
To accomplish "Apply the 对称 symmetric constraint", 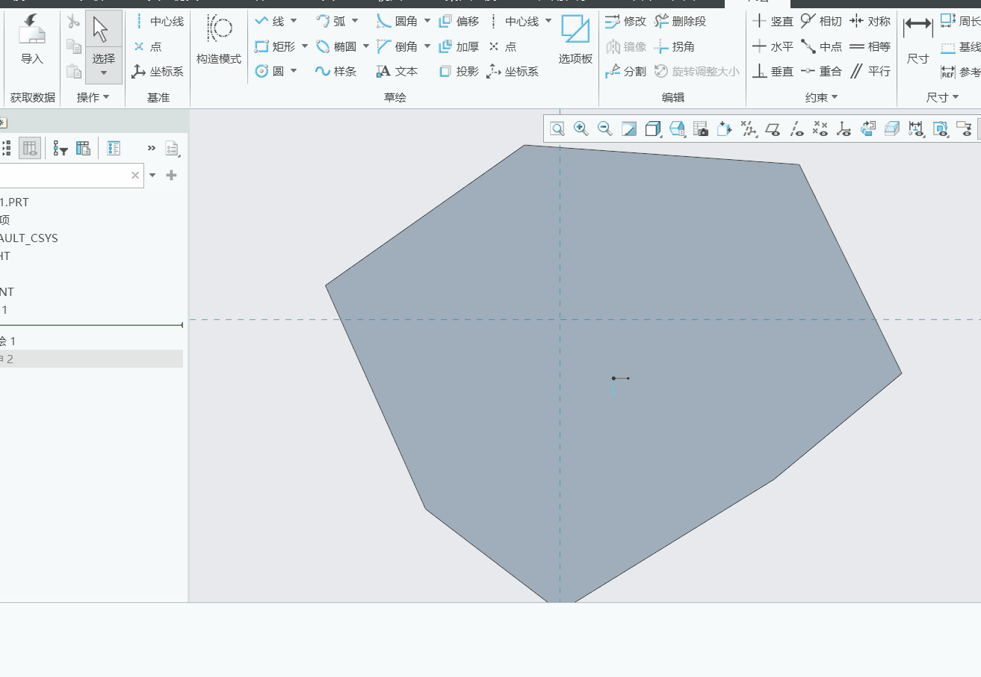I will pos(870,21).
